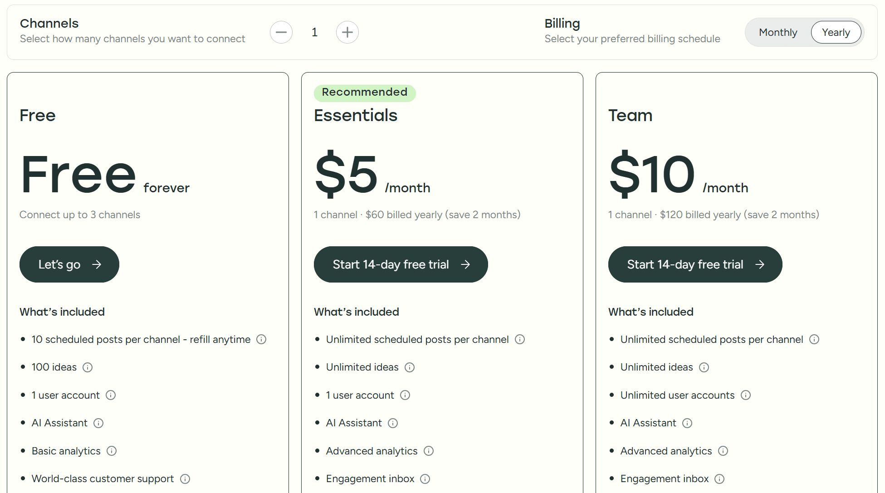Show info for Essentials Engagement inbox
This screenshot has height=493, width=885.
click(425, 479)
